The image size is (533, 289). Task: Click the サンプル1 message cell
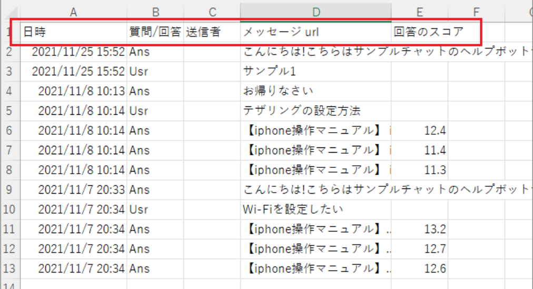315,72
